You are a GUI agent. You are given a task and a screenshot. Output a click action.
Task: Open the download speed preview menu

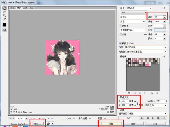tap(31, 112)
